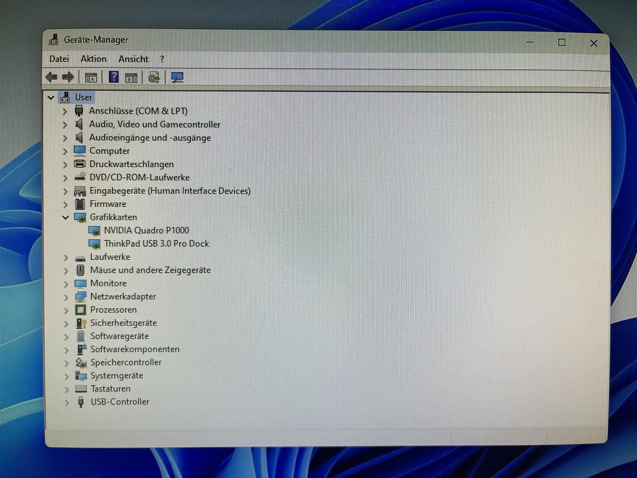637x478 pixels.
Task: Select the NVIDIA Quadro P1000 entry text
Action: 147,231
